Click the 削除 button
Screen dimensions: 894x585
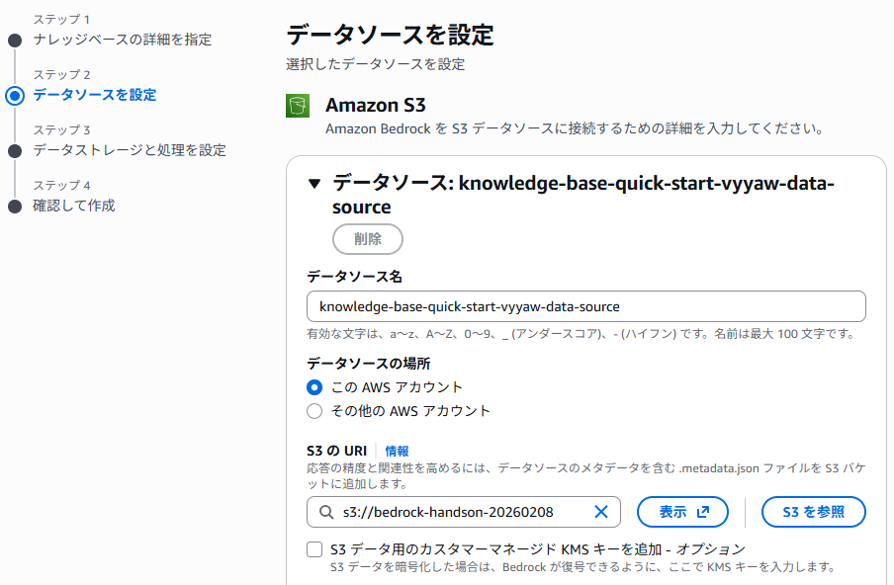(x=368, y=239)
